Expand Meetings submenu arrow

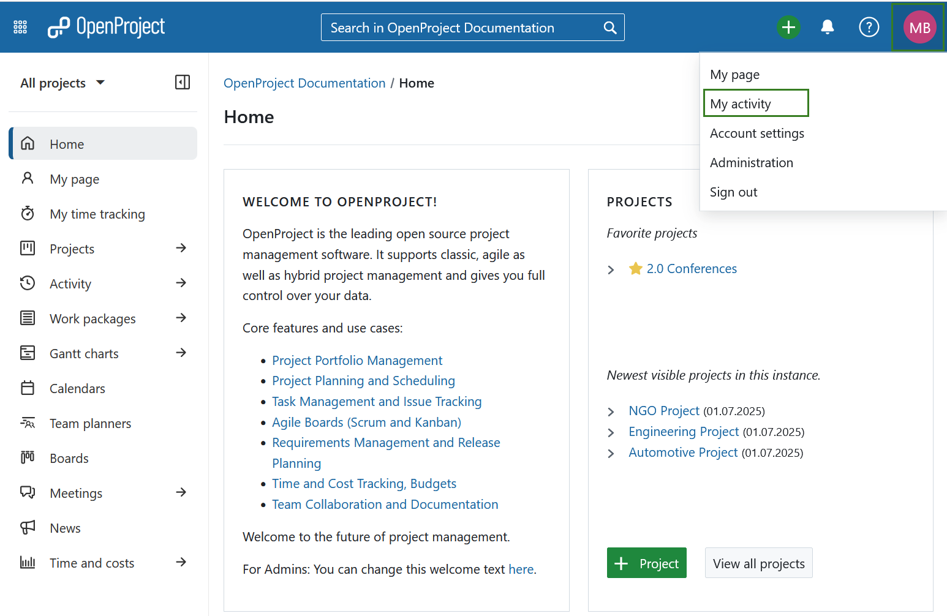click(181, 492)
